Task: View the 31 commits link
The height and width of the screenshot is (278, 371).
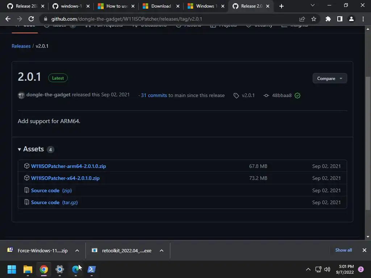Action: (154, 95)
